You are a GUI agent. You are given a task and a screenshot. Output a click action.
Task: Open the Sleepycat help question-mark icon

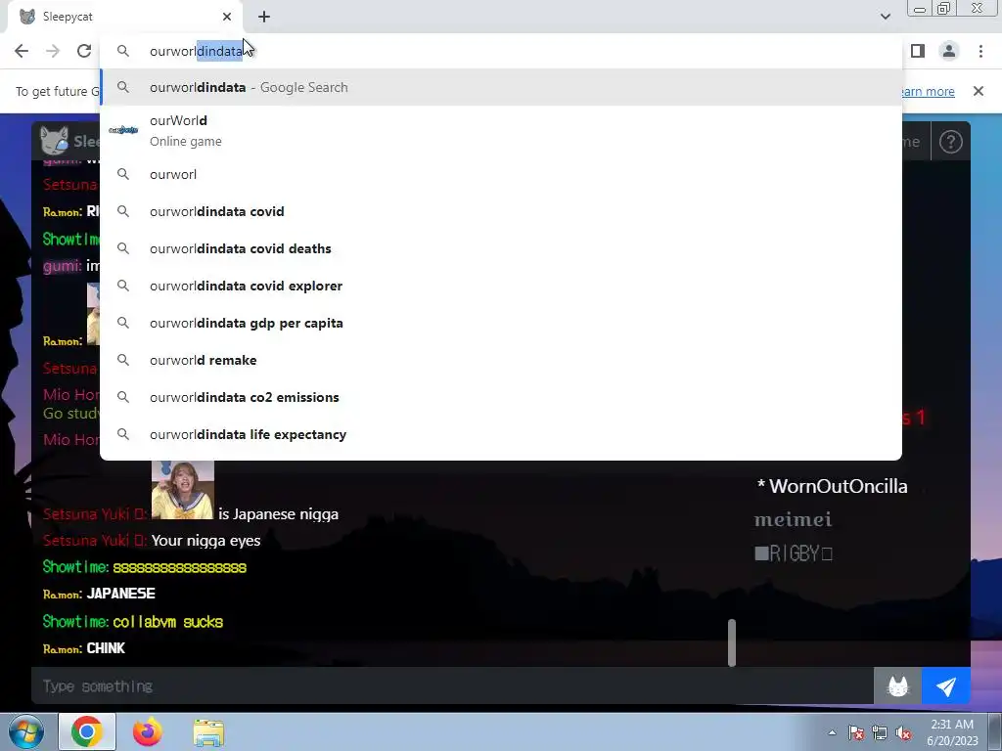(951, 142)
